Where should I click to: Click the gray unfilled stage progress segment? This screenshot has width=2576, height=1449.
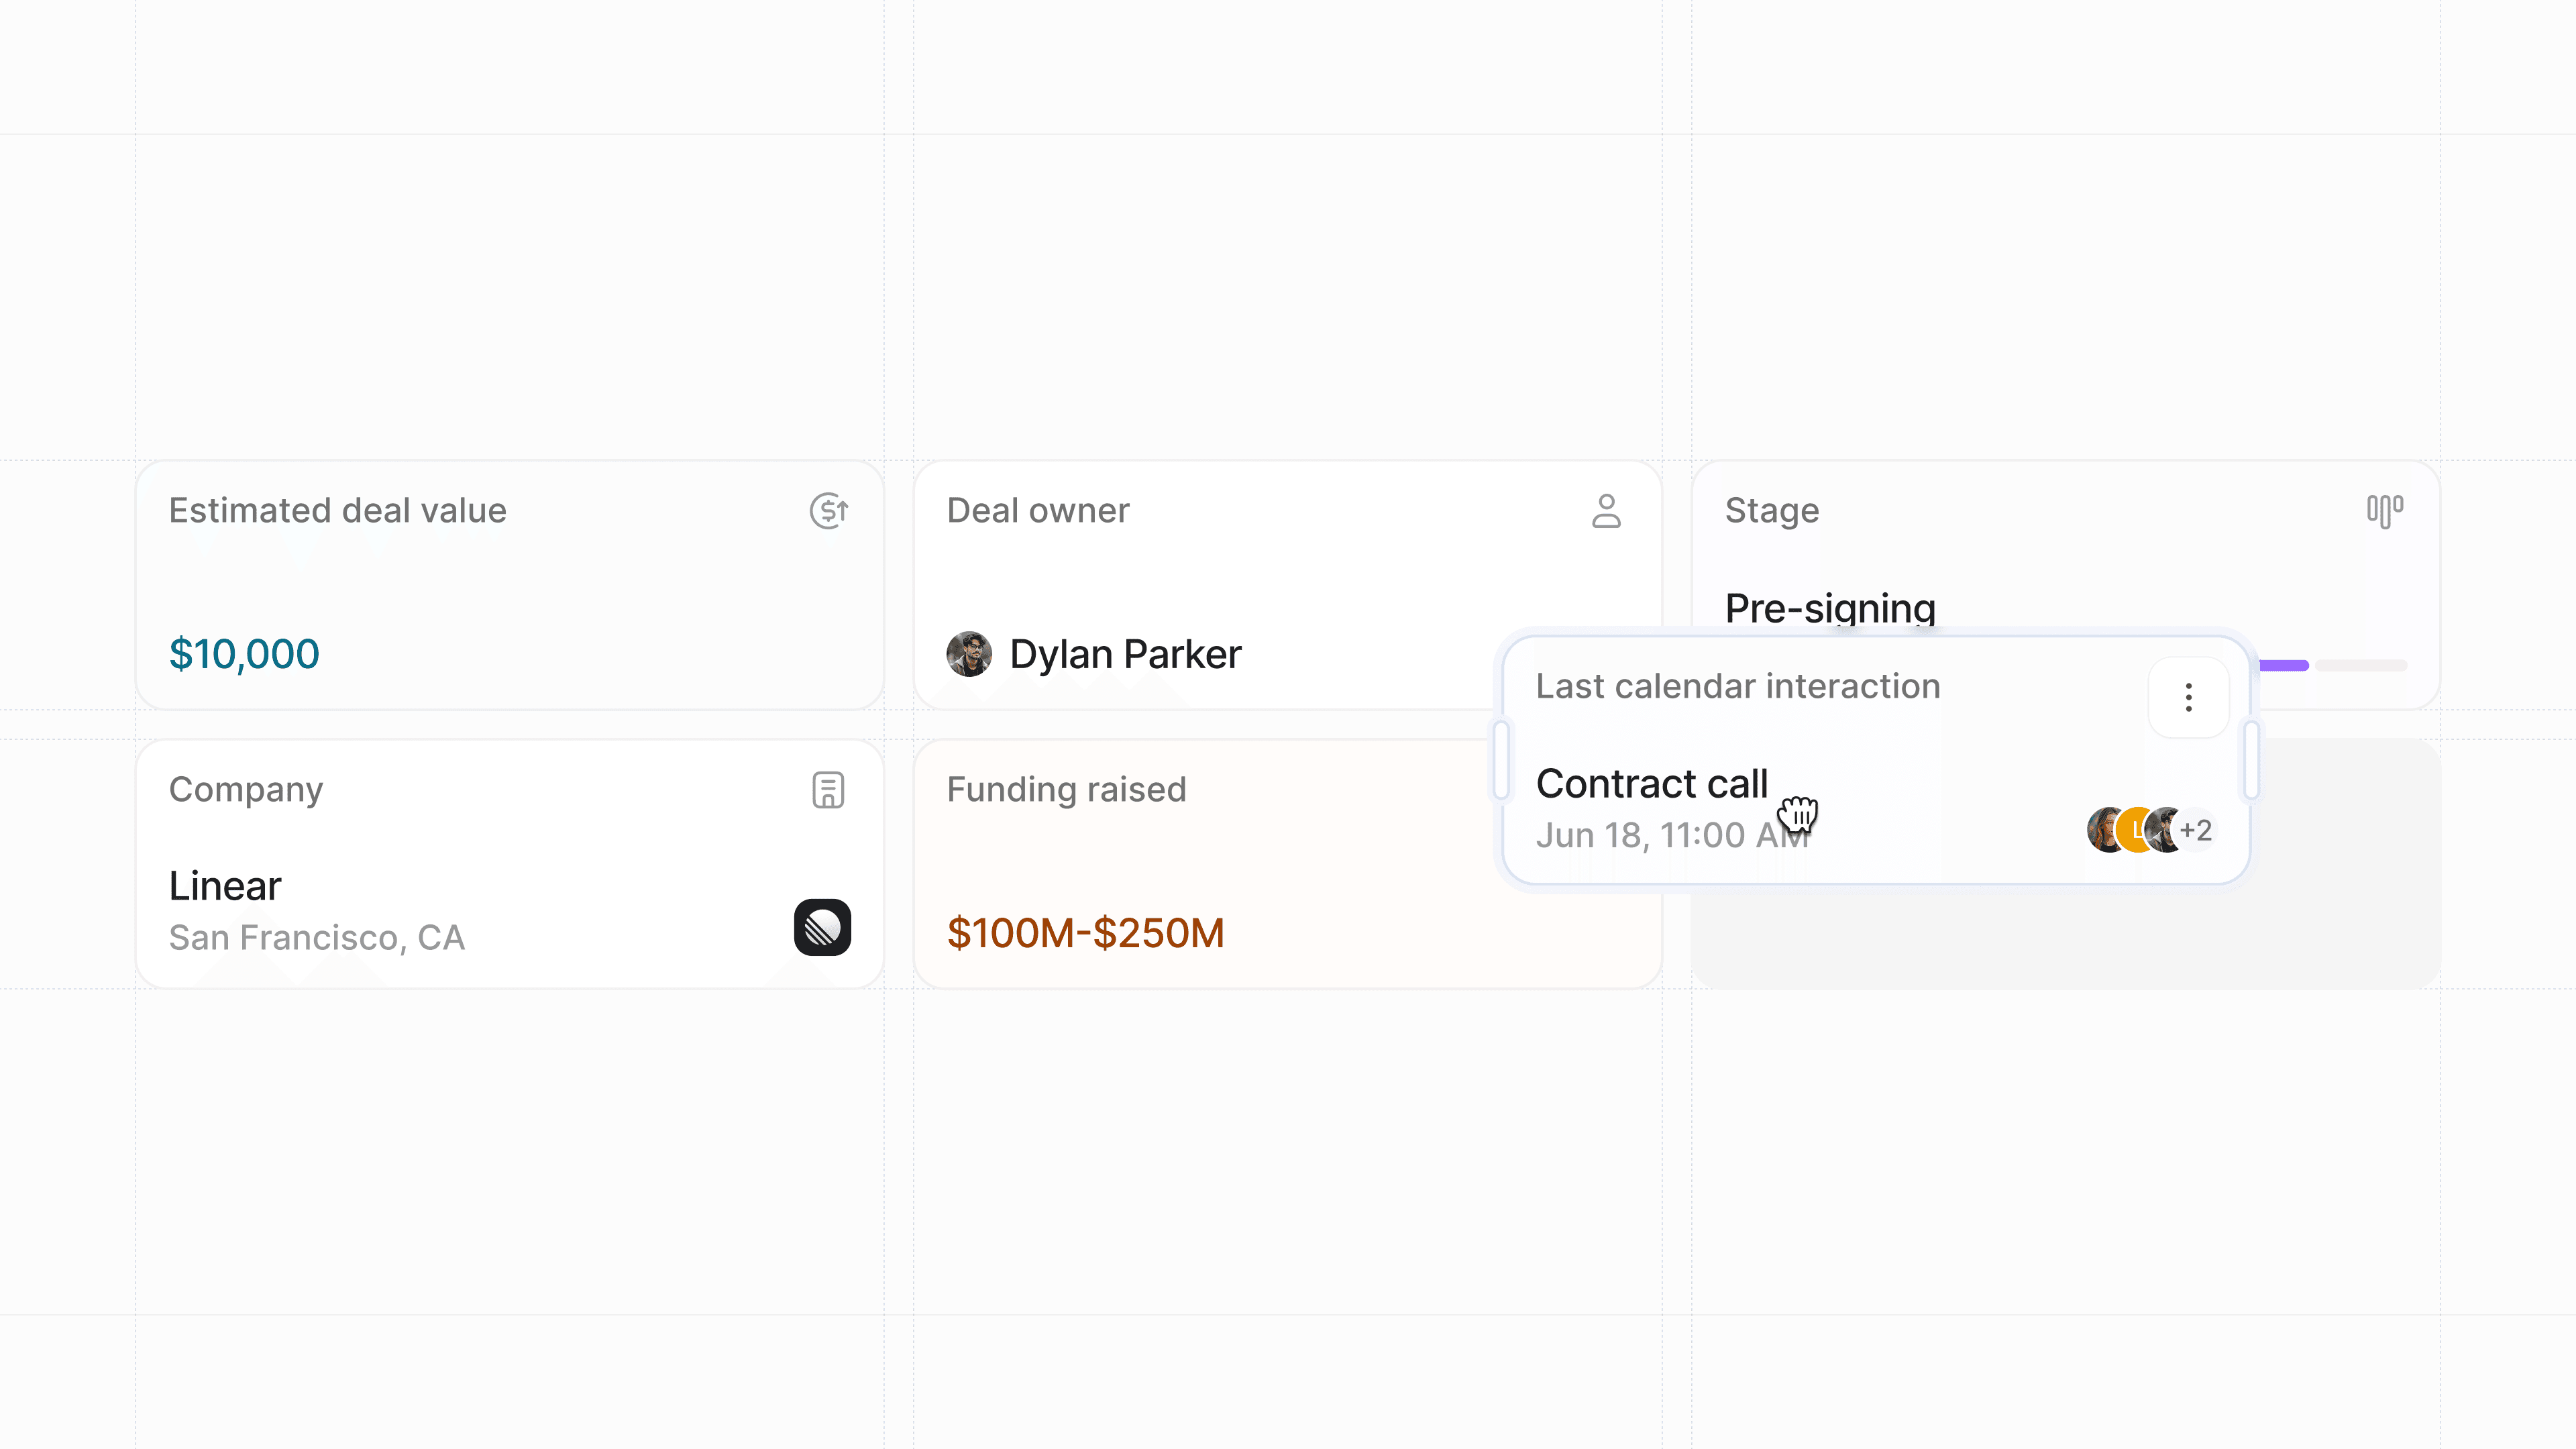tap(2361, 666)
